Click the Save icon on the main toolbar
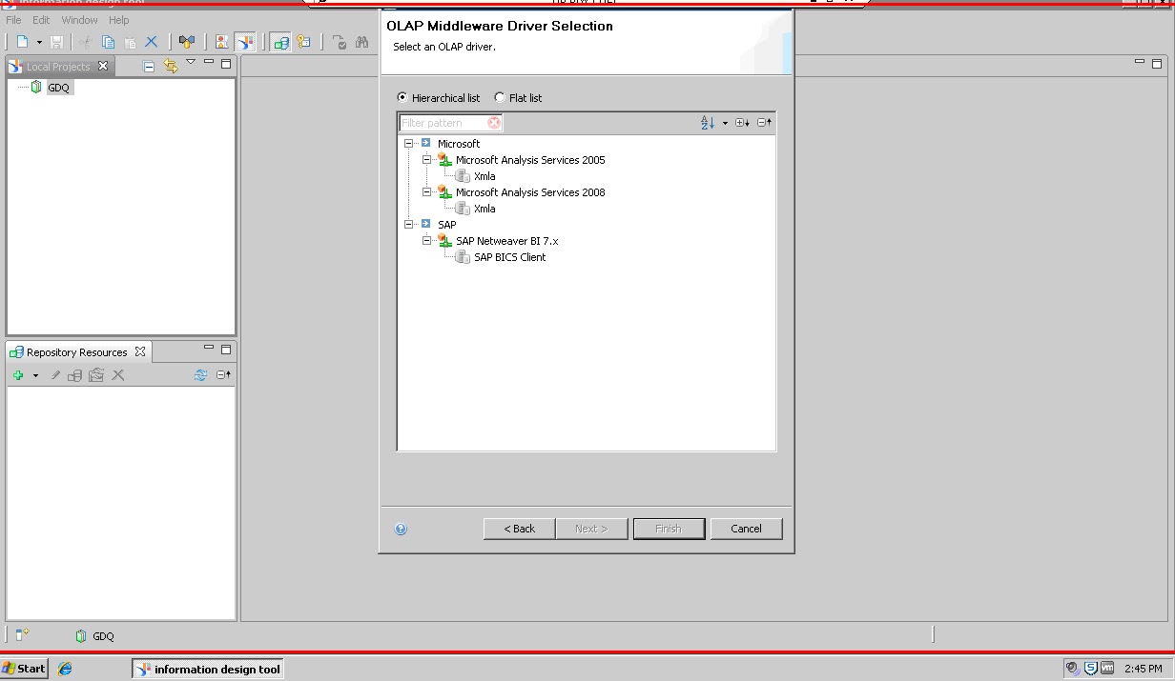 tap(58, 42)
